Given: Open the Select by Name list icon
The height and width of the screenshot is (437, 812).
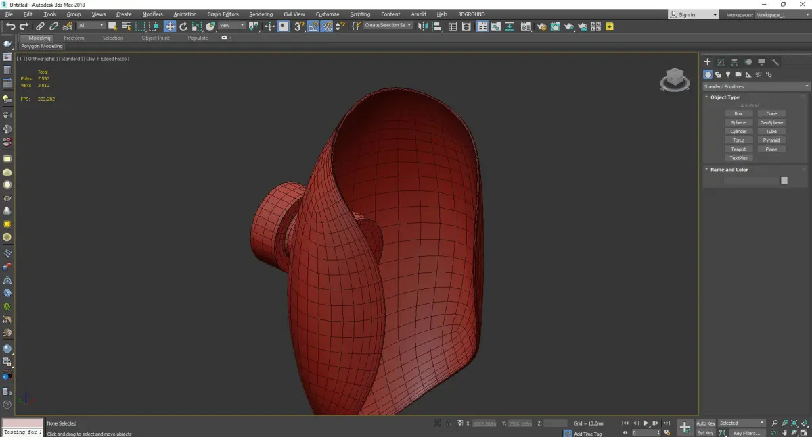Looking at the screenshot, I should (x=126, y=26).
